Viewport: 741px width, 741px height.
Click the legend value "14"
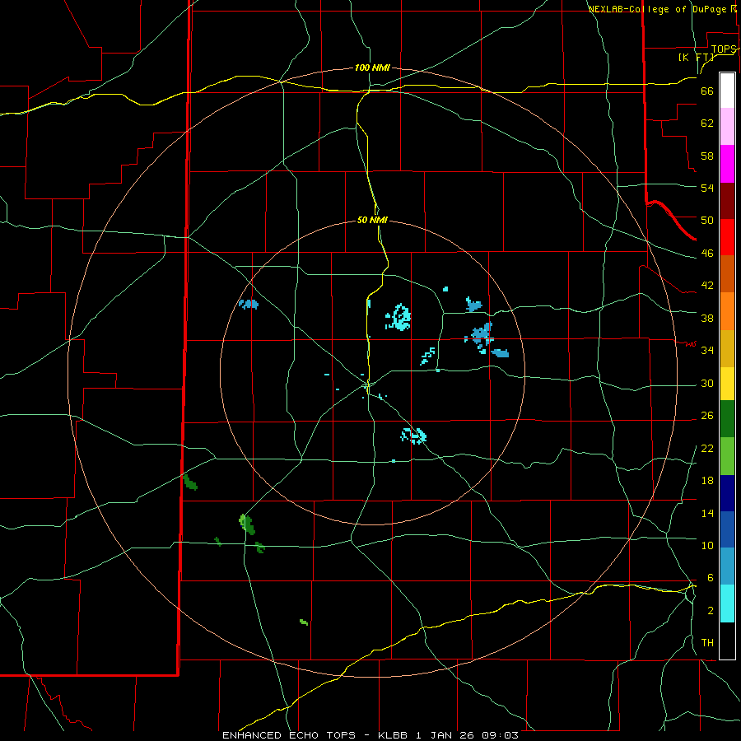707,513
